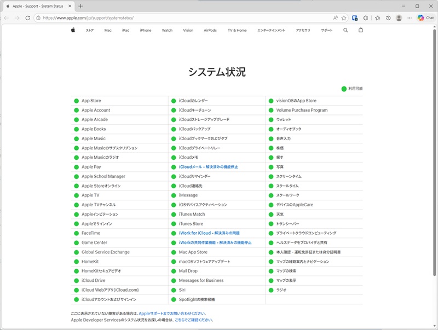Click the favorites star icon in address bar
Image resolution: width=438 pixels, height=330 pixels.
pos(344,18)
